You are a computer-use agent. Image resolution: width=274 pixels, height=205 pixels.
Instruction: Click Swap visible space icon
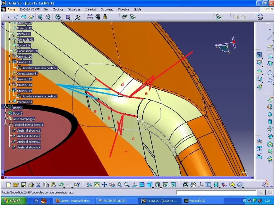(173, 184)
